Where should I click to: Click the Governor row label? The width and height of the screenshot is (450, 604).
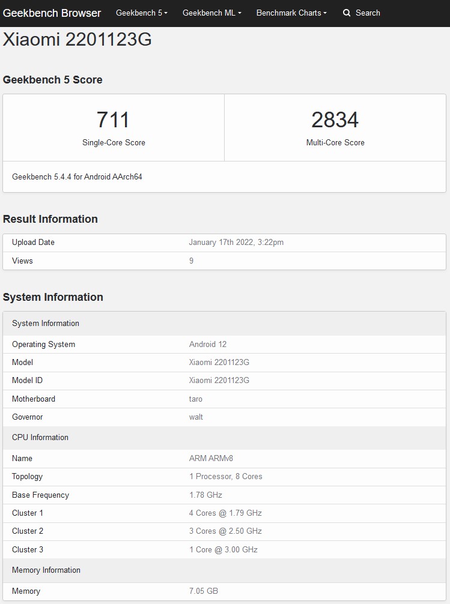click(28, 417)
